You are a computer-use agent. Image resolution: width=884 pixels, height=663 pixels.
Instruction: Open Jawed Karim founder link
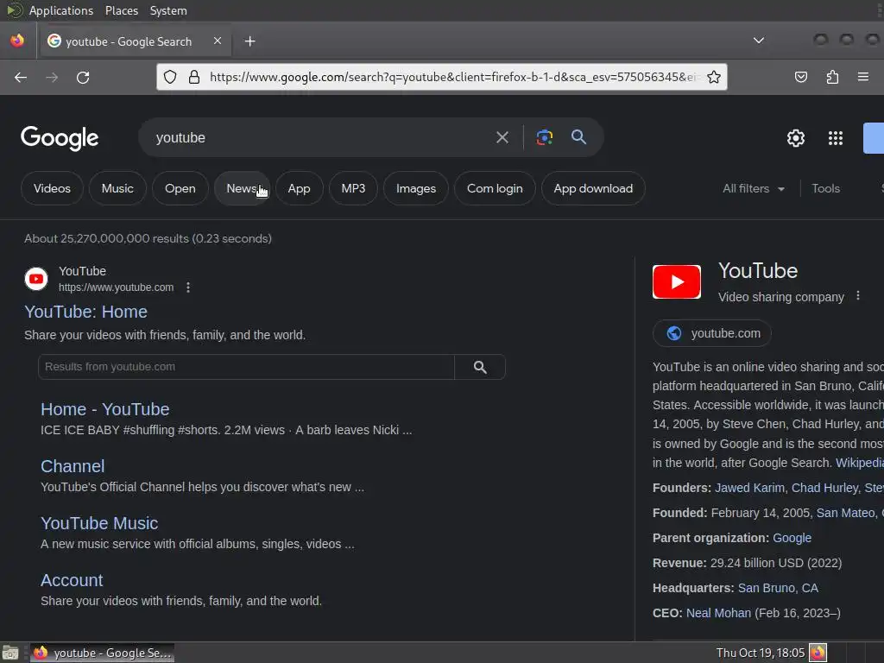[749, 488]
